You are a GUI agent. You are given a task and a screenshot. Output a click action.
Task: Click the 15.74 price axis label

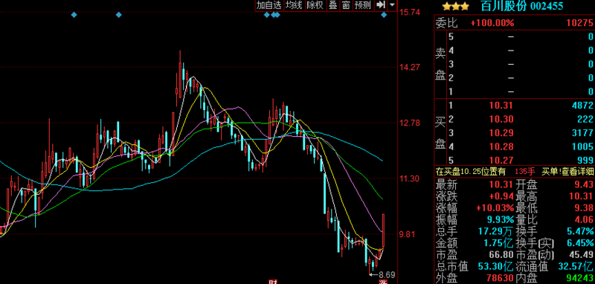410,13
